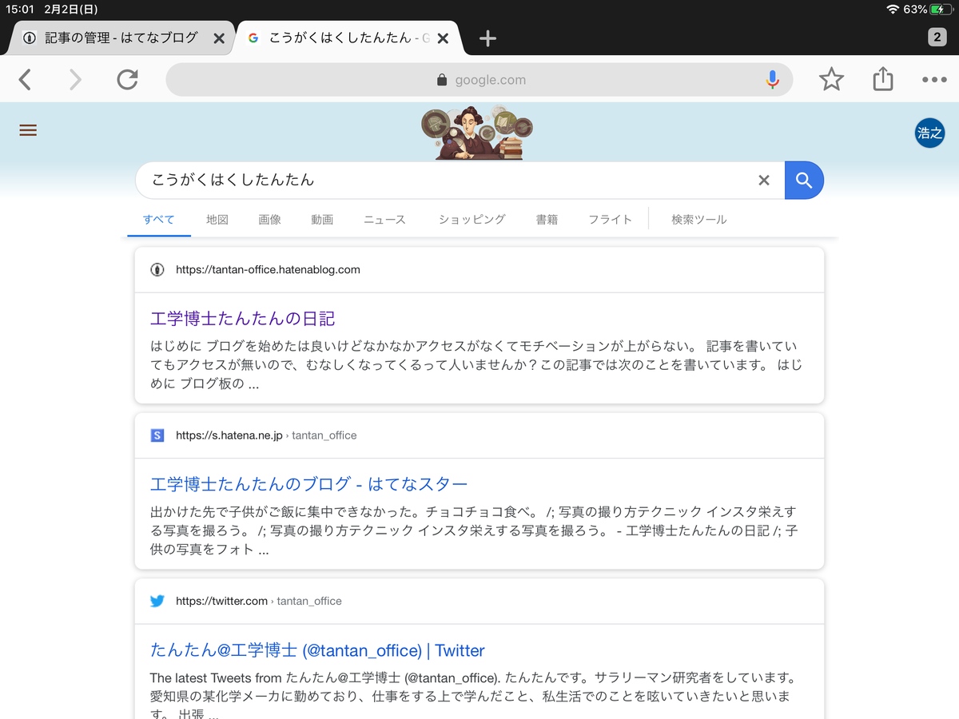Click the はじめに ブログを始めた snippet text

coord(478,365)
